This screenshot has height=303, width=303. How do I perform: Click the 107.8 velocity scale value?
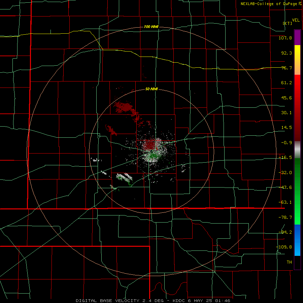(285, 38)
